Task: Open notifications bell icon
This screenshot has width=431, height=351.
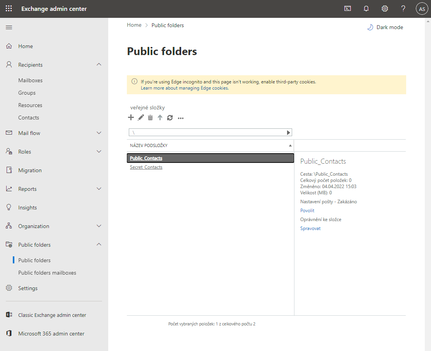Action: point(366,9)
